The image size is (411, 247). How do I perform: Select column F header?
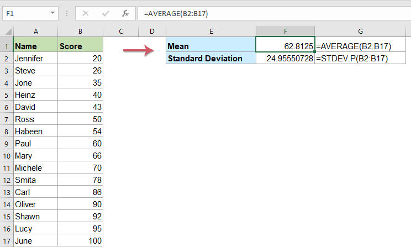point(285,33)
